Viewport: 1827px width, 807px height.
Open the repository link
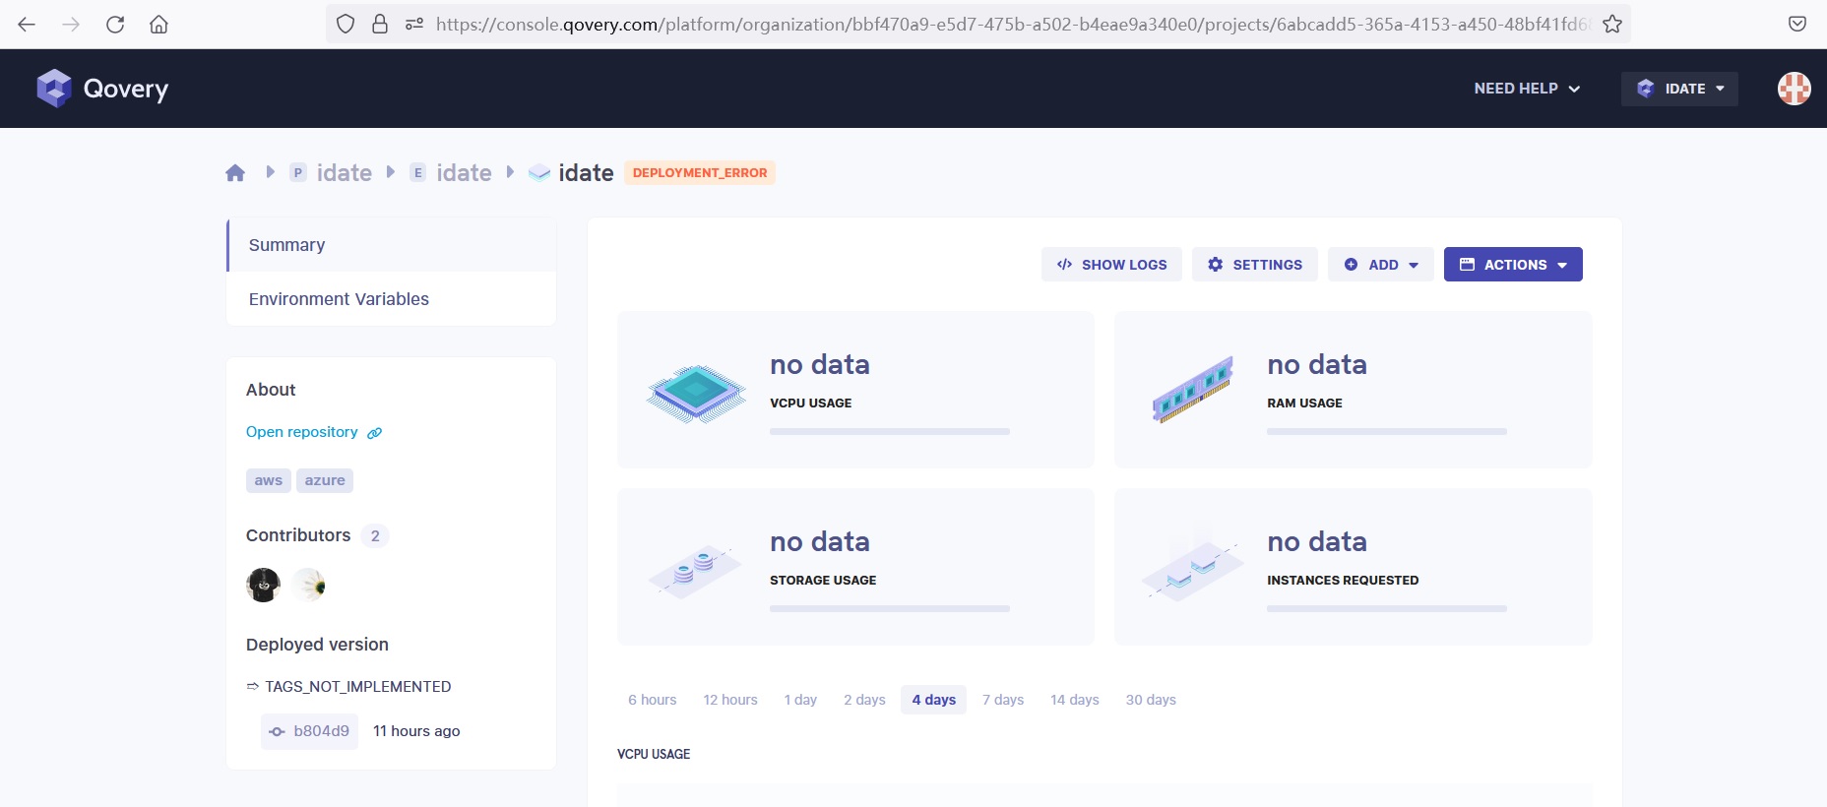coord(302,432)
